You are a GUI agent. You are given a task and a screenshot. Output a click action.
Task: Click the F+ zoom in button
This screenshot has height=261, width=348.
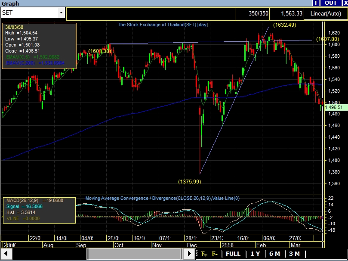pyautogui.click(x=204, y=254)
